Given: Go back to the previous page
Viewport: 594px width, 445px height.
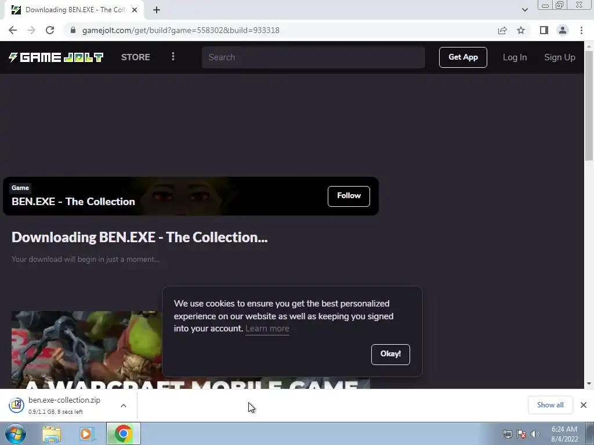Looking at the screenshot, I should (x=13, y=30).
